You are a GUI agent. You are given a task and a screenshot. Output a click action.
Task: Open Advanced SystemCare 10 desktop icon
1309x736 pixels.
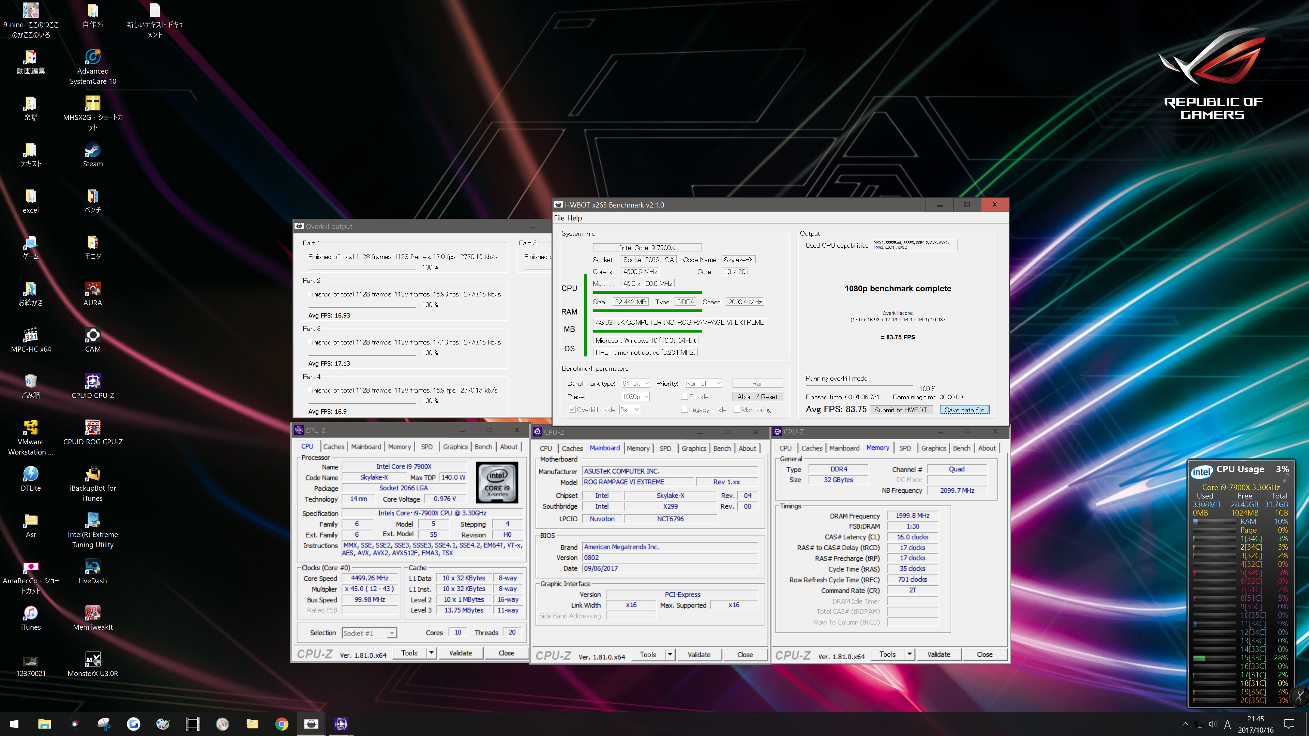(x=92, y=66)
